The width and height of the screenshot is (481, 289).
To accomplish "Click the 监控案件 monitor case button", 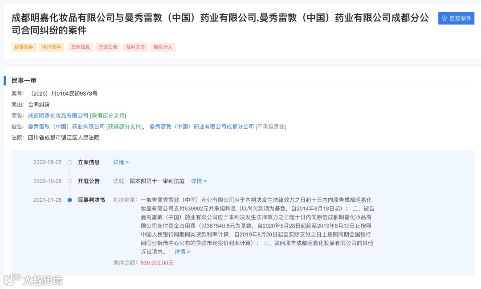I will point(456,18).
